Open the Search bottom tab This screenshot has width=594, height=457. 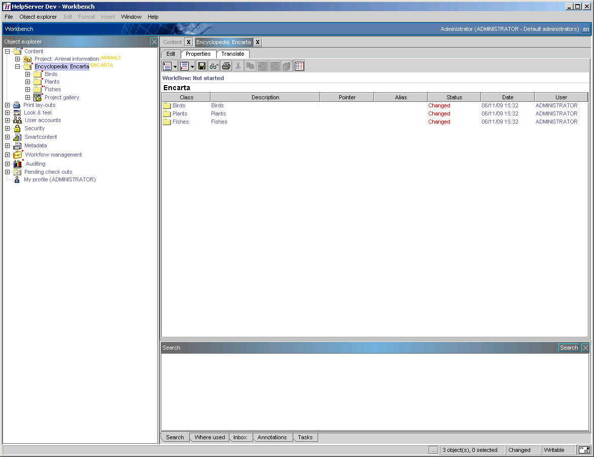(x=174, y=437)
